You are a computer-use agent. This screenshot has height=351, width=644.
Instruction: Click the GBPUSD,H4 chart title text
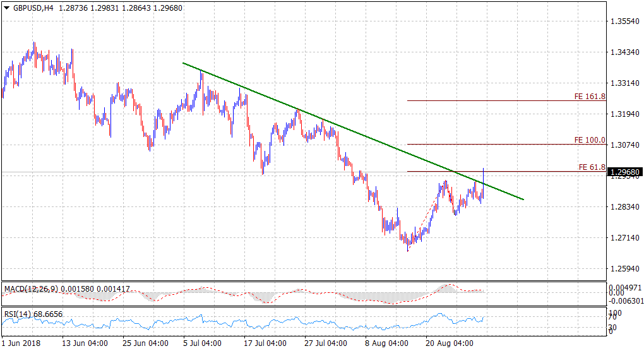[33, 8]
